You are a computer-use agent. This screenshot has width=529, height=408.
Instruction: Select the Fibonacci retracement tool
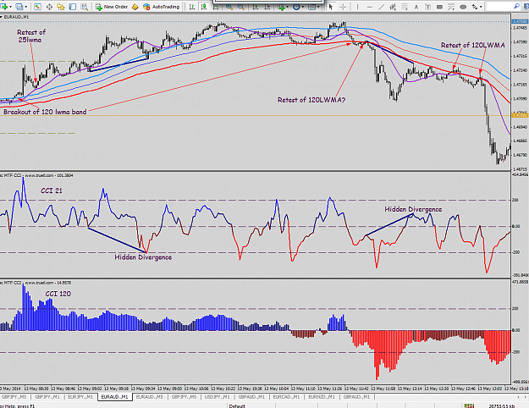(405, 7)
